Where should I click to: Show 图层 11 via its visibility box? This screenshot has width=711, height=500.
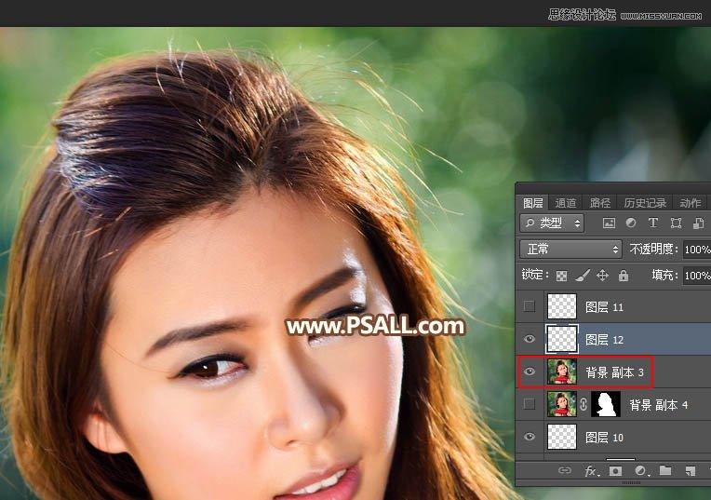point(530,306)
